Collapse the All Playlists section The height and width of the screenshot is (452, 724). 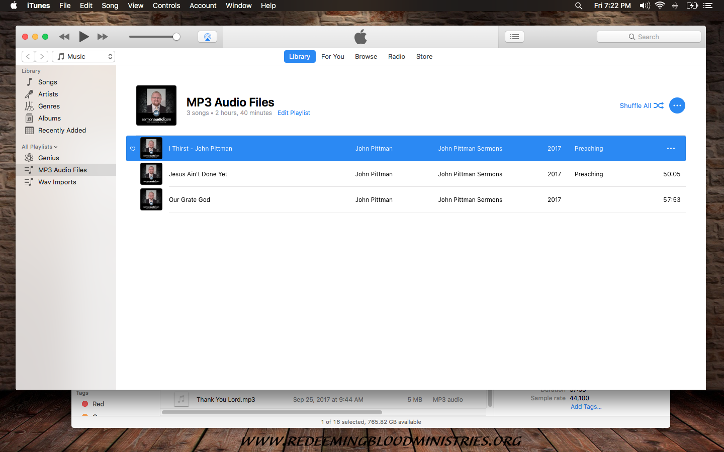click(40, 147)
